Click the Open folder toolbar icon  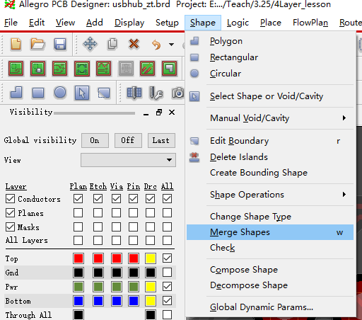coord(37,44)
